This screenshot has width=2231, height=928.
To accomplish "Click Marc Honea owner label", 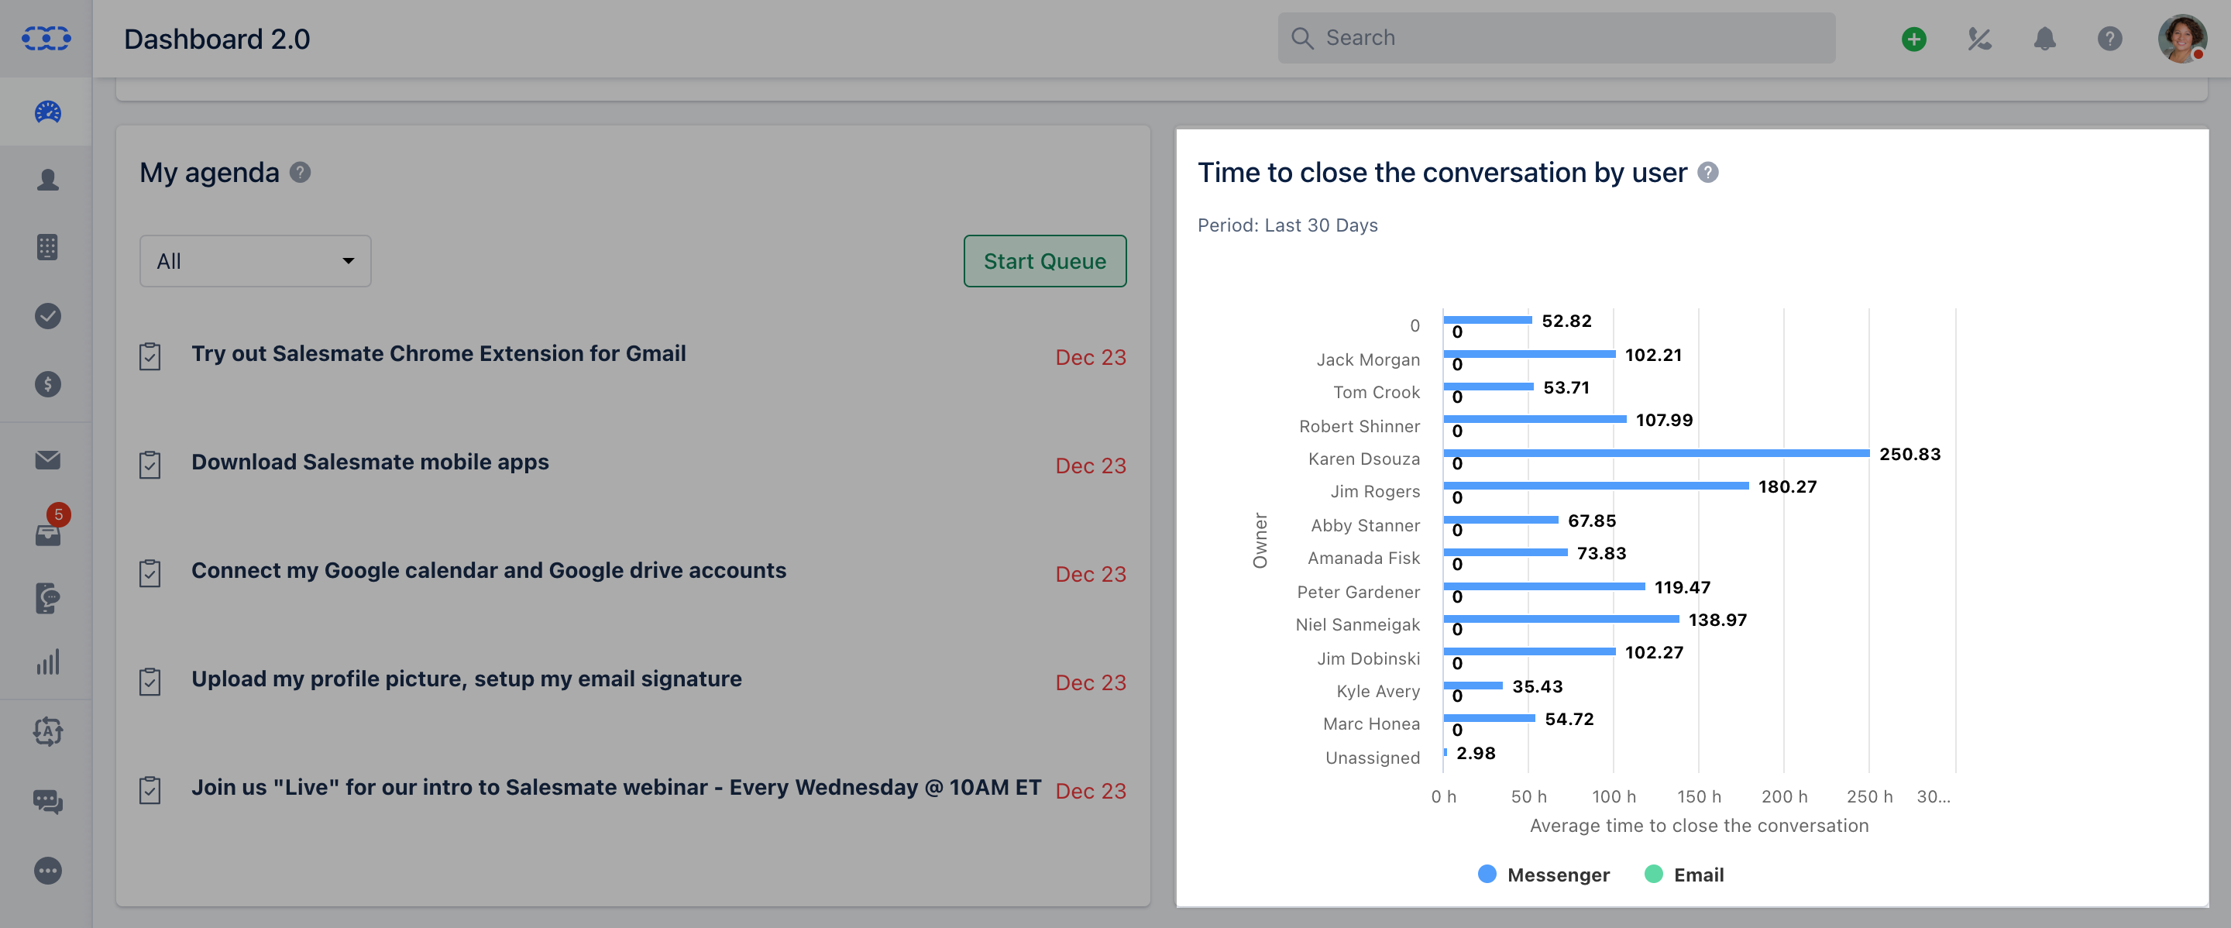I will point(1371,723).
